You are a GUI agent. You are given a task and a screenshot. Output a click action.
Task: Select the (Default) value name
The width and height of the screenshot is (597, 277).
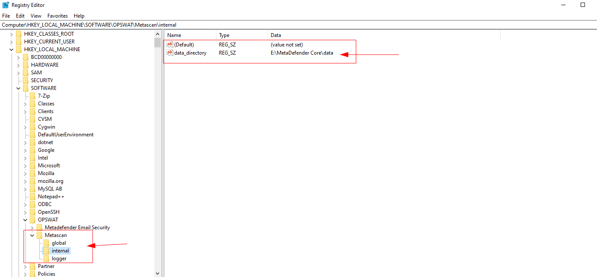184,45
